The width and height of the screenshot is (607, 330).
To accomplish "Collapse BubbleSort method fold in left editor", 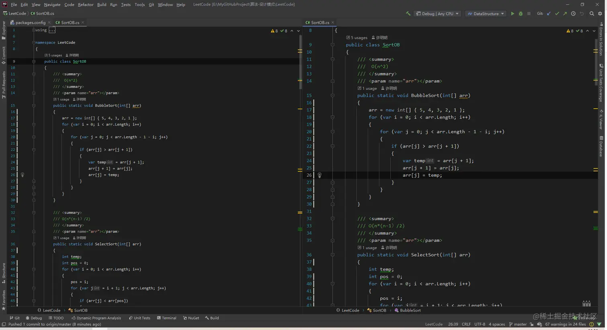I will click(x=34, y=106).
